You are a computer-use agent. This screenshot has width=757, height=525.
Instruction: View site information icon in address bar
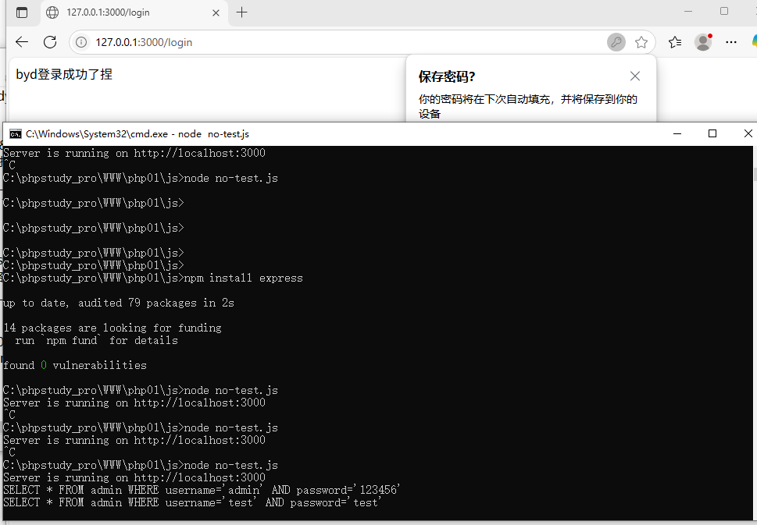point(81,42)
